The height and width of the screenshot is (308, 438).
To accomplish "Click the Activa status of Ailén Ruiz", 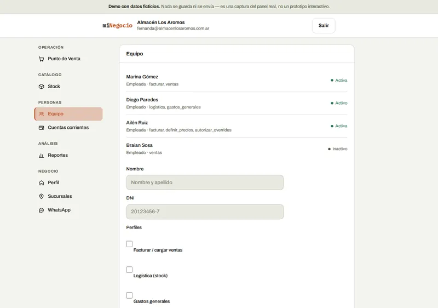I will [339, 126].
